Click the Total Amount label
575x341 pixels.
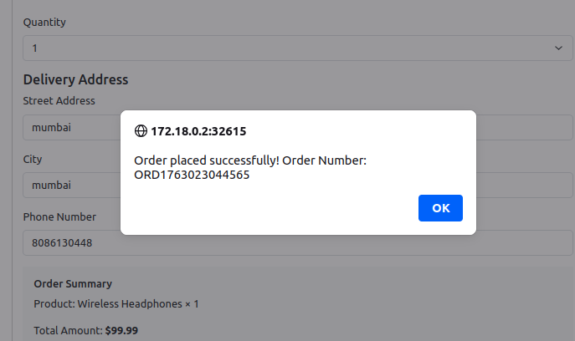tap(68, 331)
